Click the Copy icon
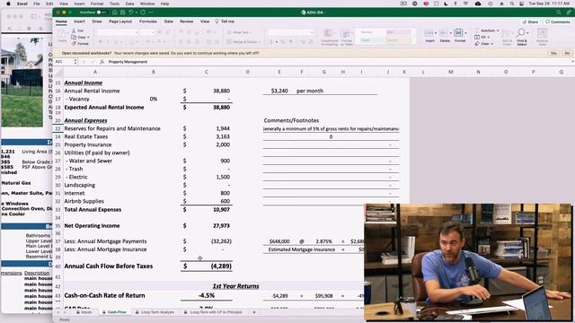The image size is (575, 323). pos(75,38)
